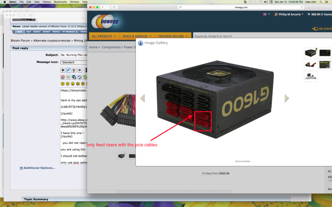Viewport: 332px width, 207px height.
Task: Open Safari File menu
Action: coord(21,2)
